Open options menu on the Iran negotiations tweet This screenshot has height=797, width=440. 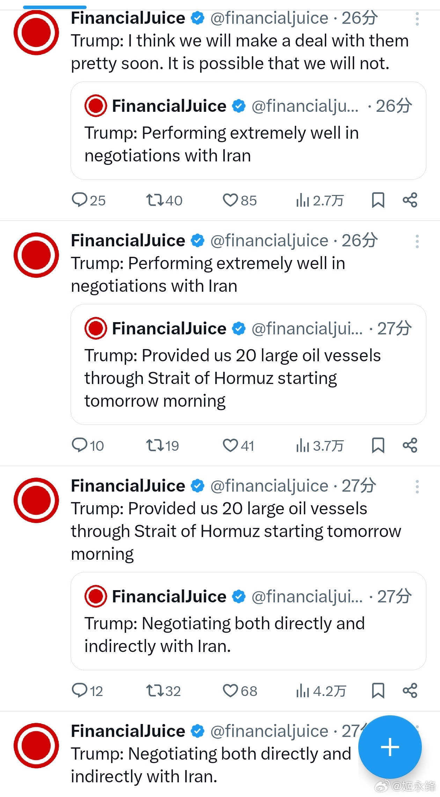(418, 241)
